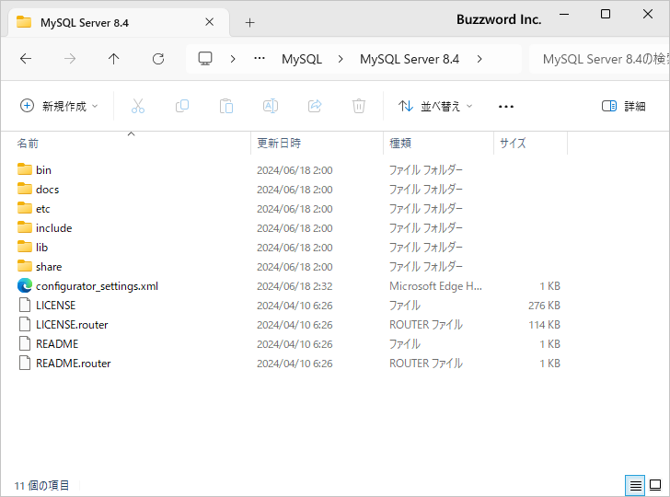This screenshot has width=670, height=497.
Task: Open the 並べ替え sort dropdown
Action: [435, 106]
